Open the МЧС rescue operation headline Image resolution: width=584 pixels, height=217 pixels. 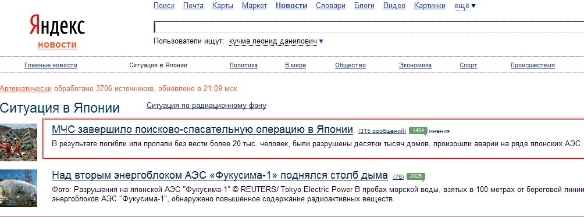202,130
